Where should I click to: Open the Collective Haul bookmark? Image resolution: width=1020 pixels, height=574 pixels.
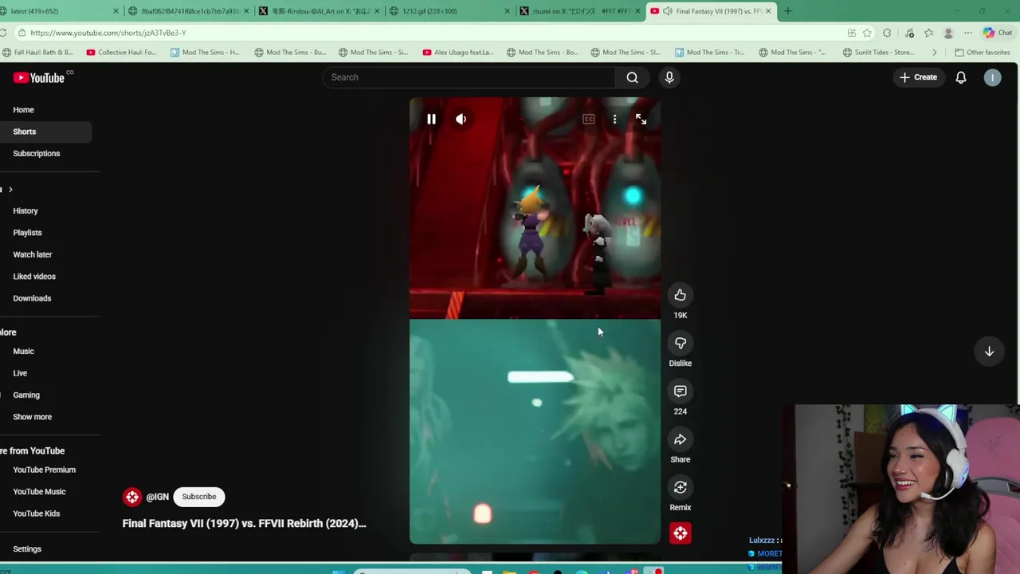122,53
